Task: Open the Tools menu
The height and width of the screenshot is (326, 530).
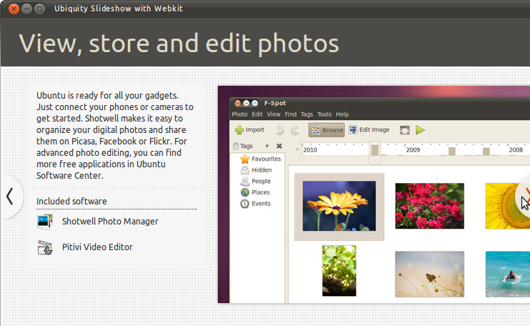Action: [x=324, y=114]
